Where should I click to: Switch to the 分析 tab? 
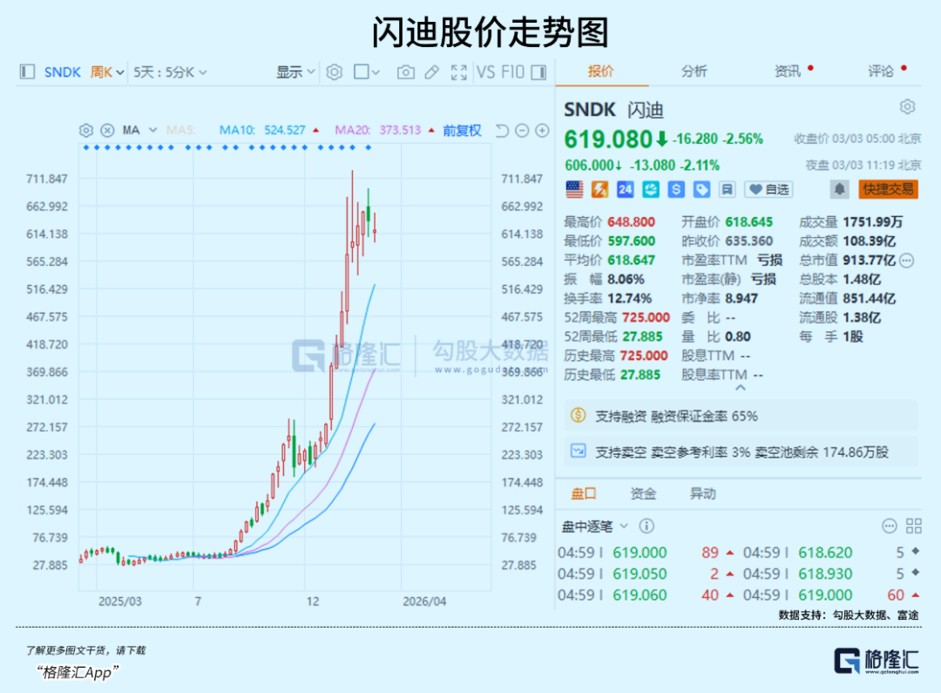(x=694, y=71)
